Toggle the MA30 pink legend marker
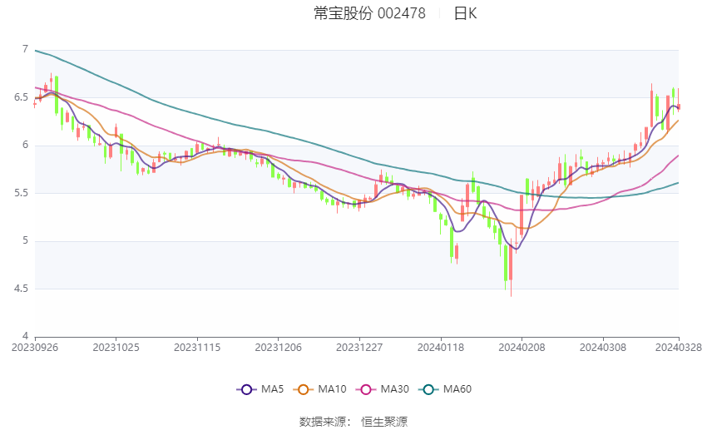 [366, 389]
